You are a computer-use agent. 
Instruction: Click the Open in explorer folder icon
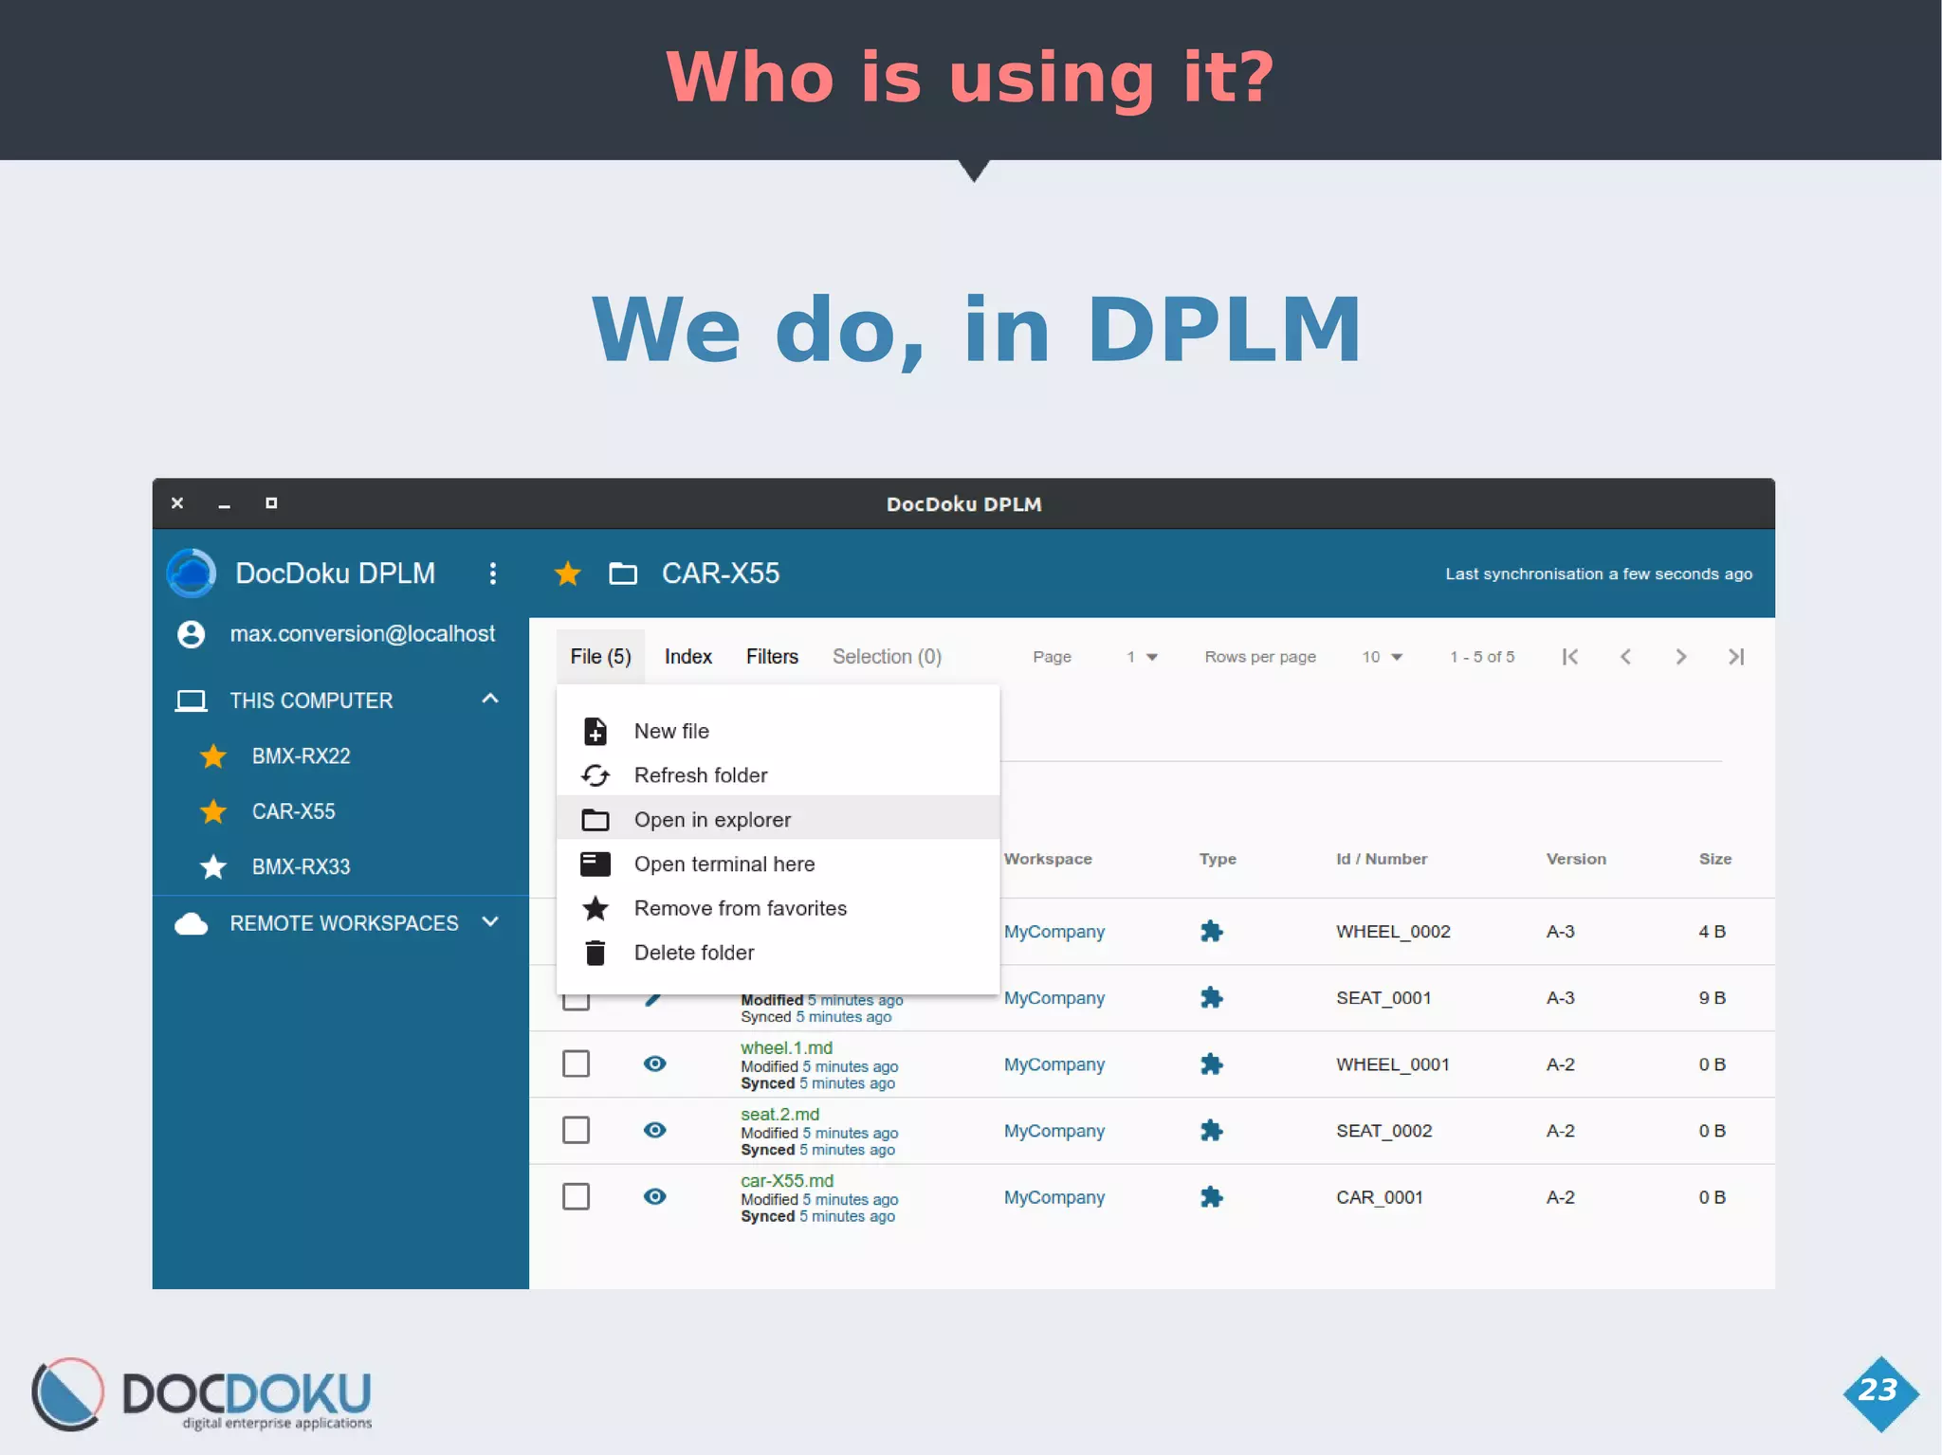(595, 820)
